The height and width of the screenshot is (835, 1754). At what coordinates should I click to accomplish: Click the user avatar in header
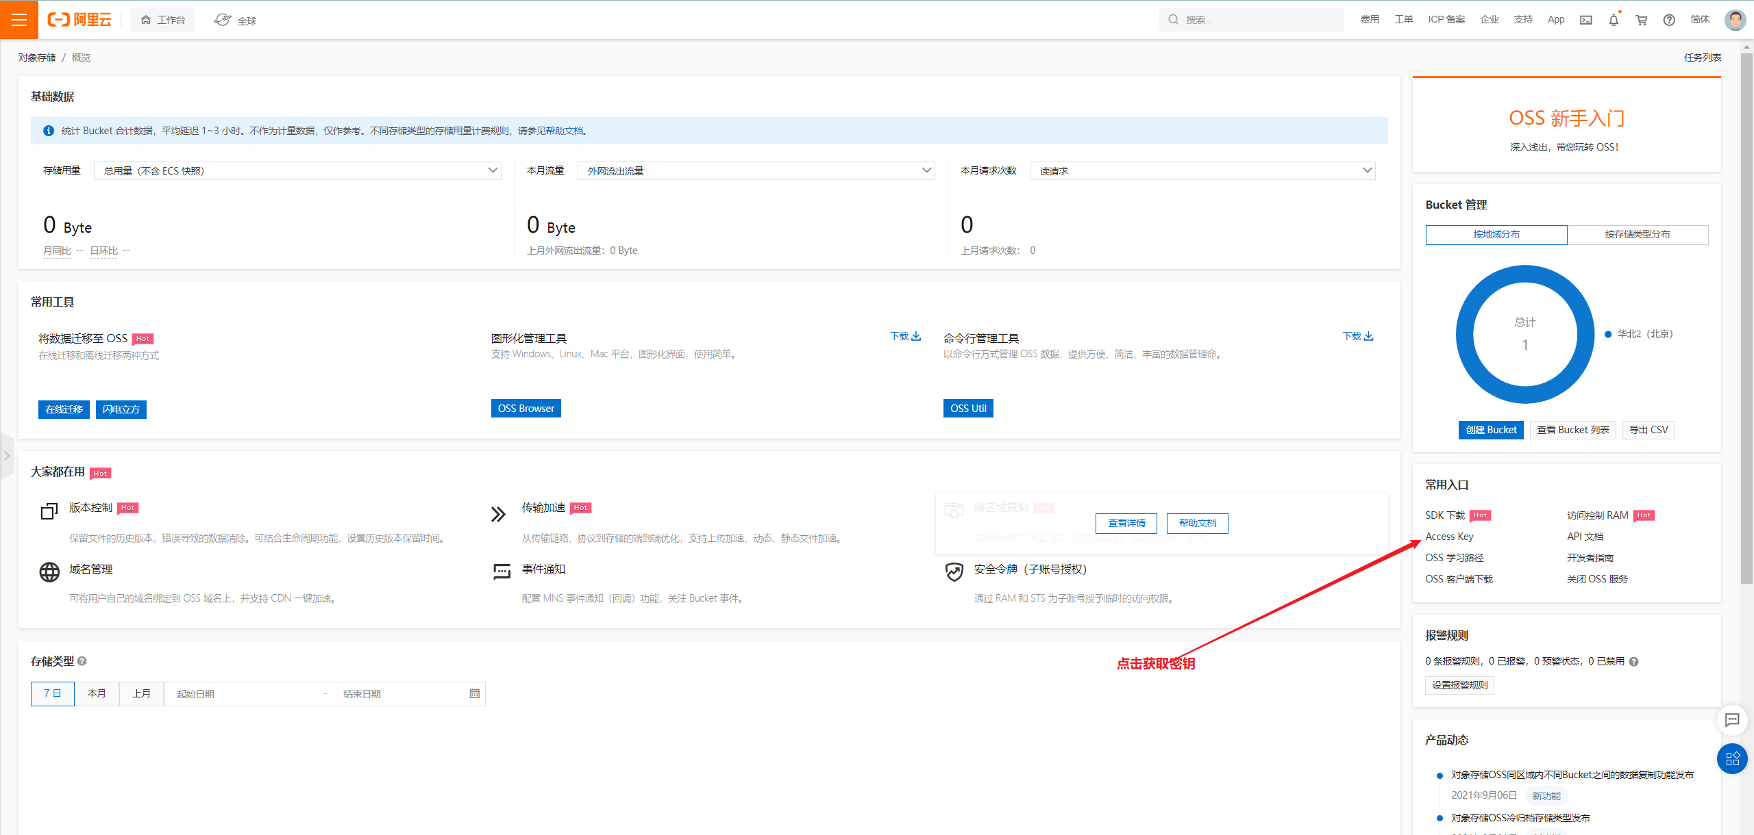click(x=1734, y=20)
